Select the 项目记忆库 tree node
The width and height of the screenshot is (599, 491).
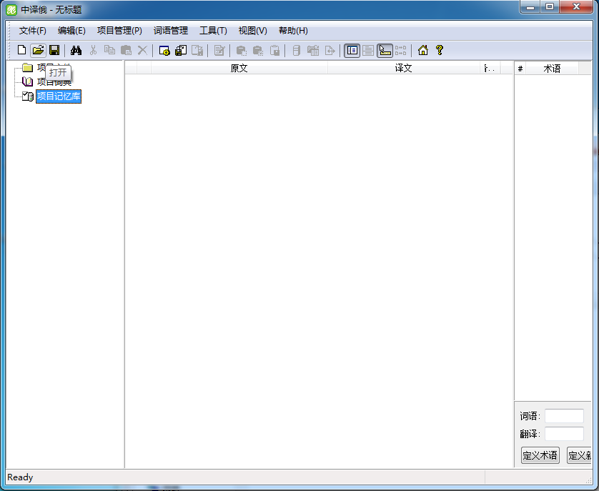point(59,96)
